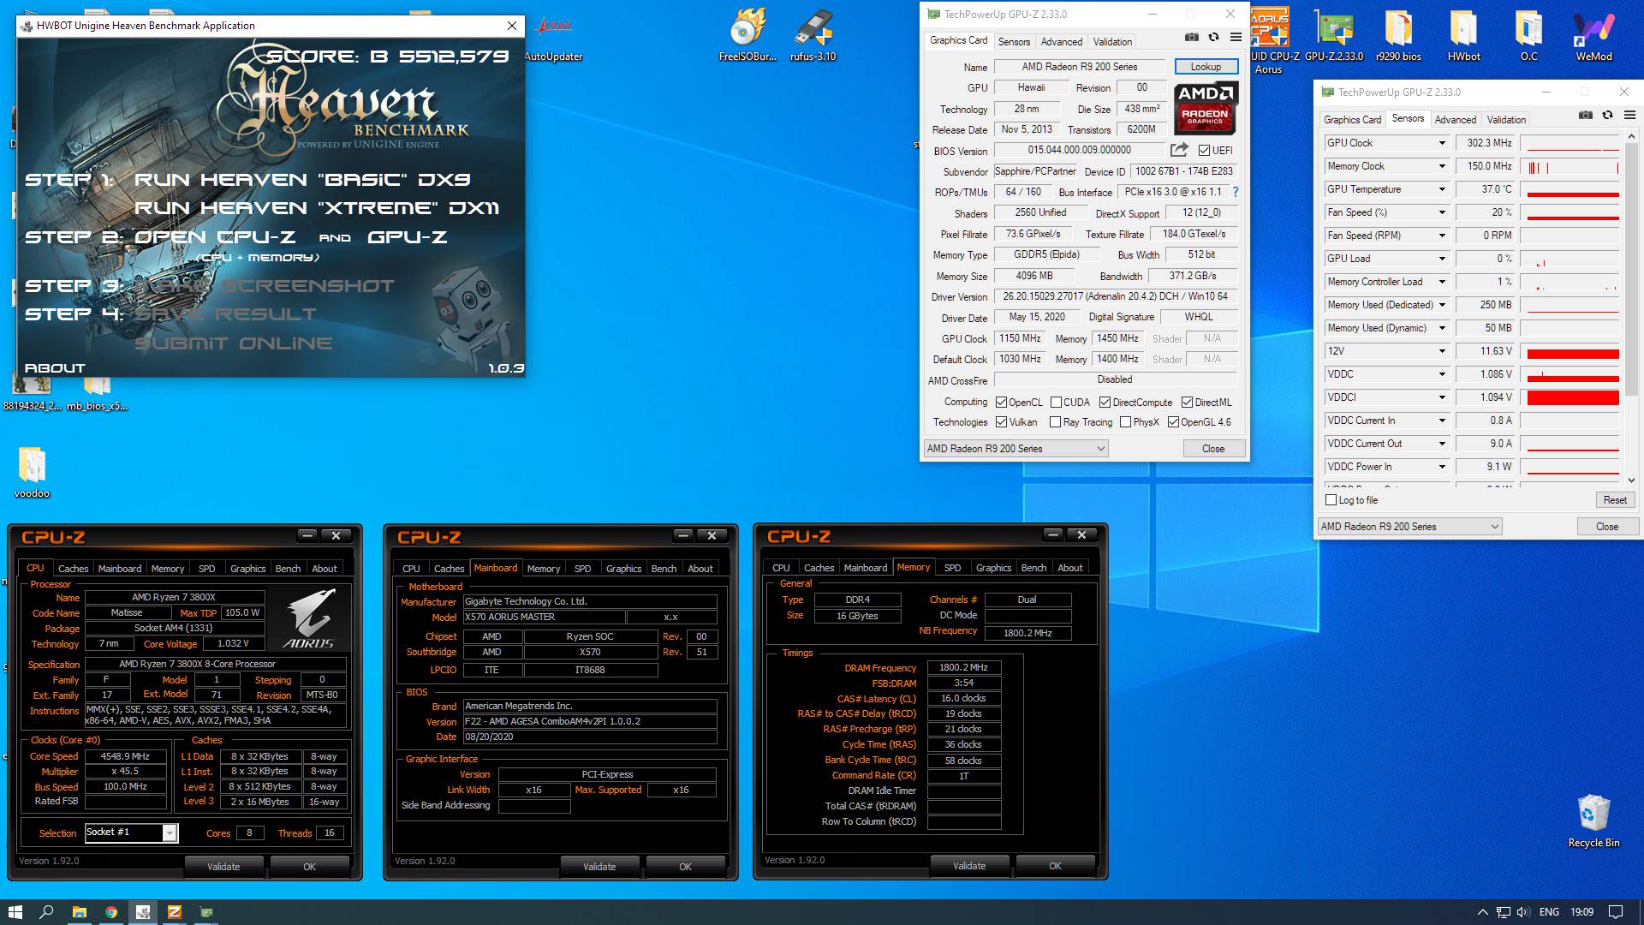Click the Lookup button in GPU-Z
1644x925 pixels.
(1205, 67)
